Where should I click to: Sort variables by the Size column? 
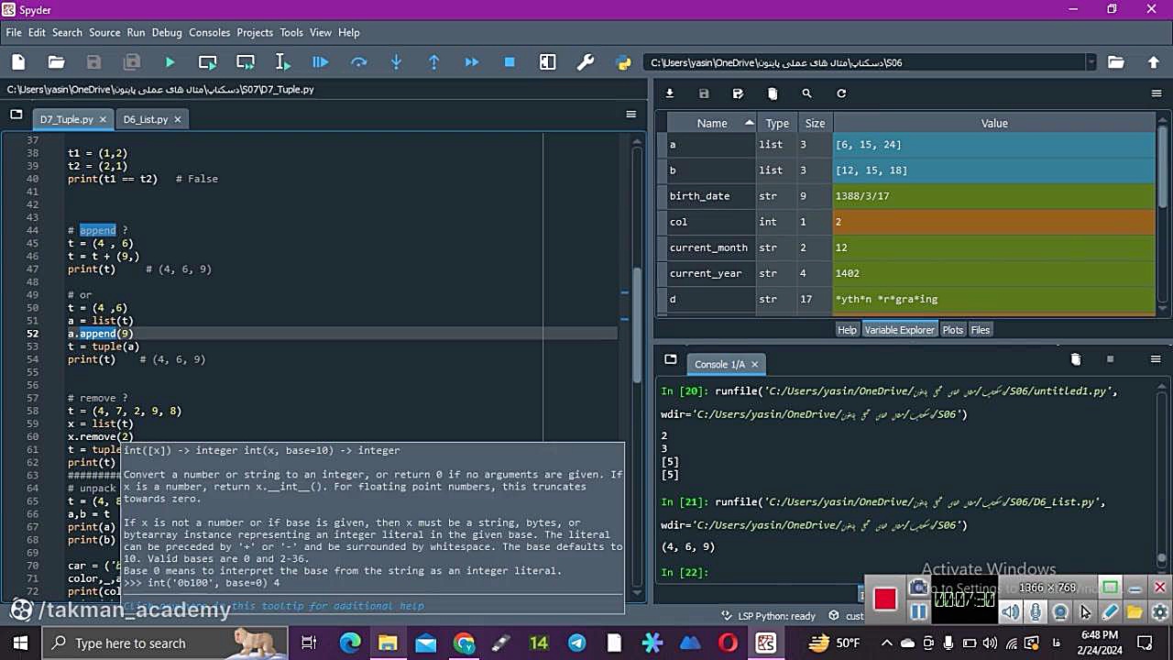click(815, 123)
